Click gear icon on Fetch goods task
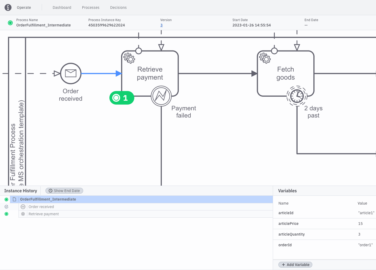Screen dimensions: 376x270 point(265,58)
